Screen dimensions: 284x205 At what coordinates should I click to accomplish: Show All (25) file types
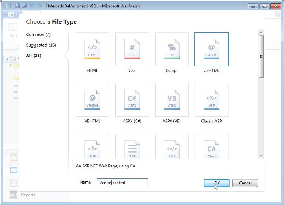pyautogui.click(x=34, y=56)
